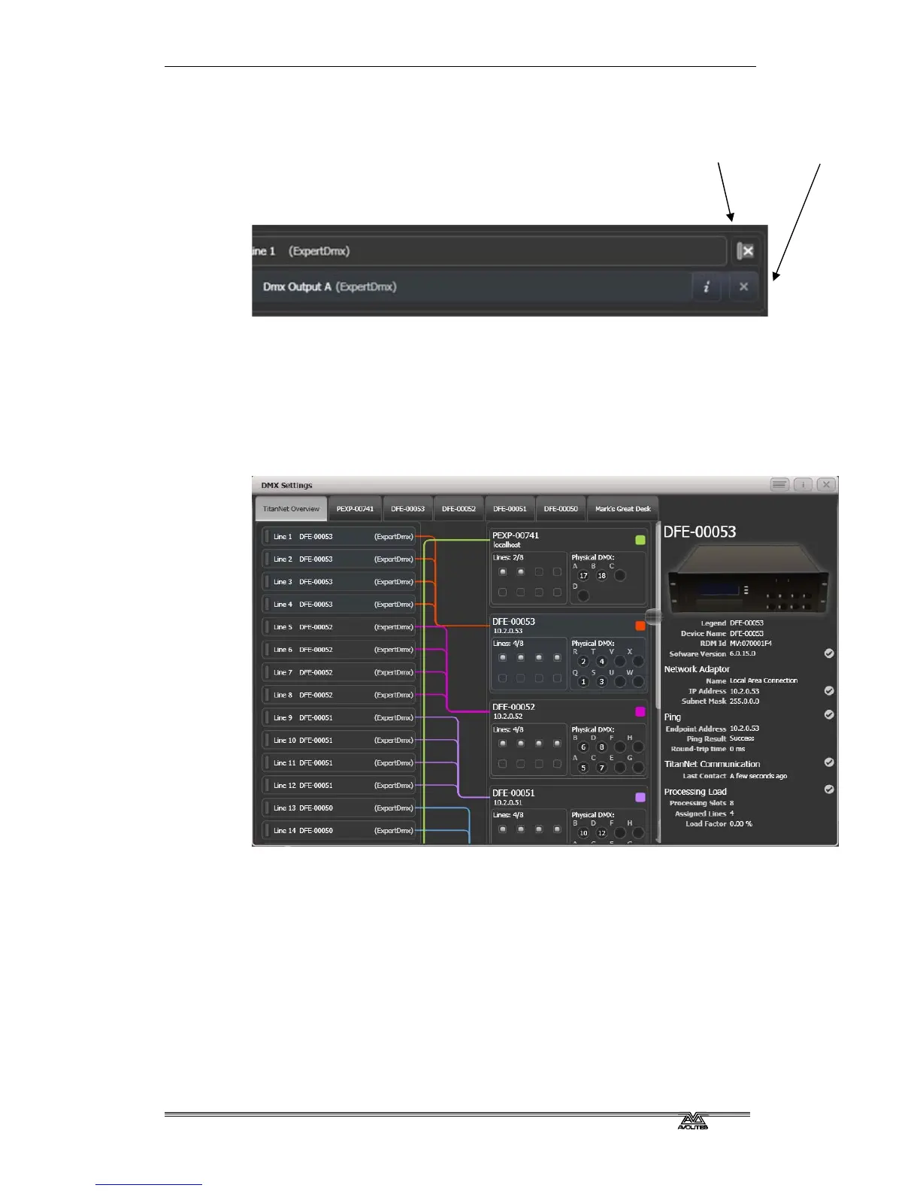Select Line 13 DFE-00050 row
Screen dimensions: 920x1191
click(339, 808)
